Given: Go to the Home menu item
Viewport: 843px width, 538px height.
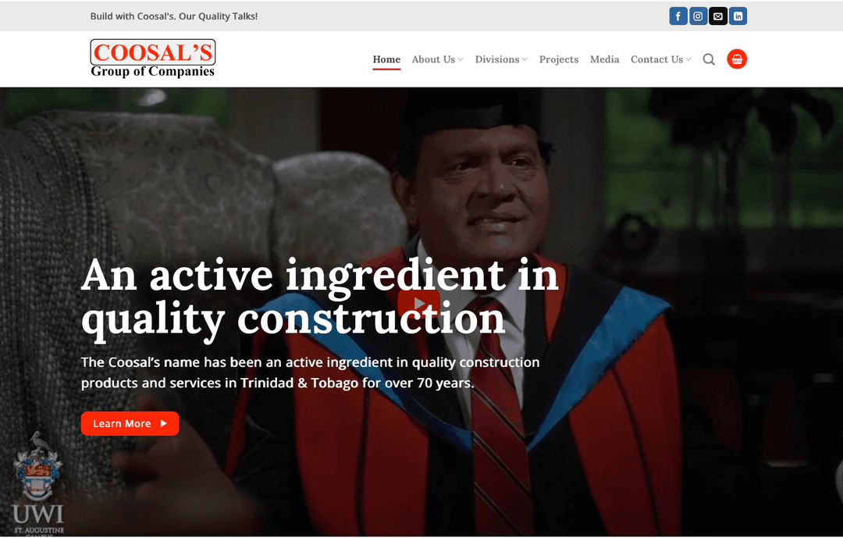Looking at the screenshot, I should coord(386,59).
